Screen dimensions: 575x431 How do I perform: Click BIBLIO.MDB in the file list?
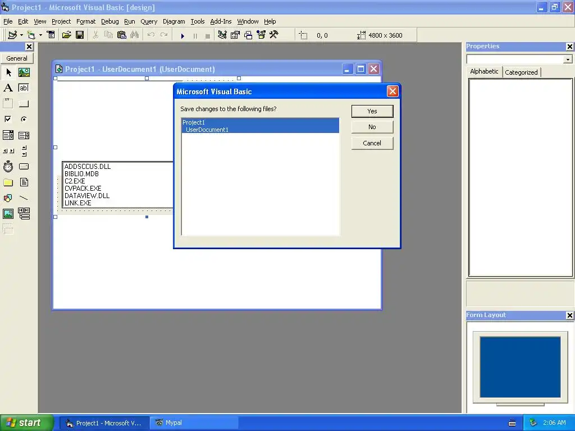click(x=81, y=174)
